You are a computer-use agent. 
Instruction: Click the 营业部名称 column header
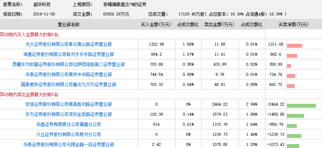(x=68, y=25)
